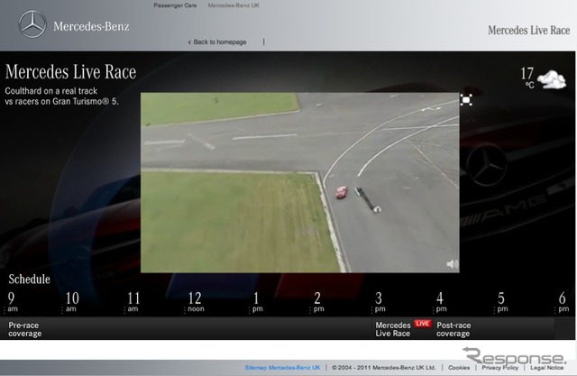Select the 1 pm schedule marker
Image resolution: width=577 pixels, height=376 pixels.
[257, 302]
